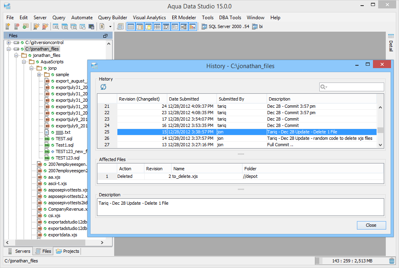
Task: Open the DBA Tools menu
Action: pos(230,18)
